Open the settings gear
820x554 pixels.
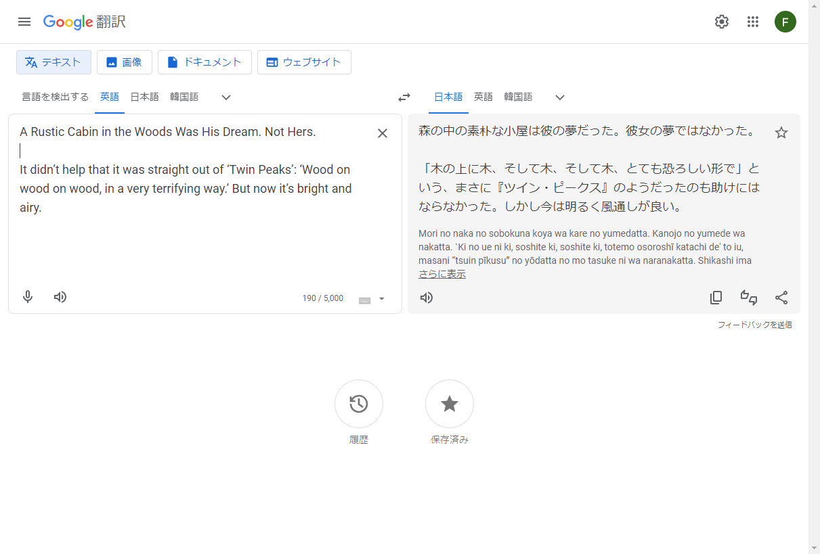(x=722, y=22)
